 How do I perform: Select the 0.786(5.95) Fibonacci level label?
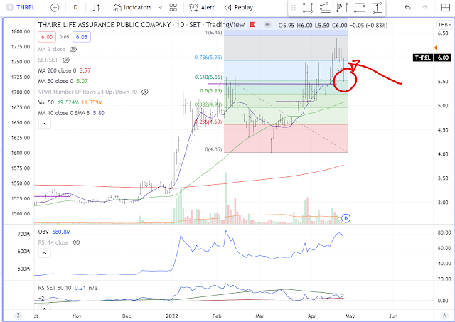[208, 58]
